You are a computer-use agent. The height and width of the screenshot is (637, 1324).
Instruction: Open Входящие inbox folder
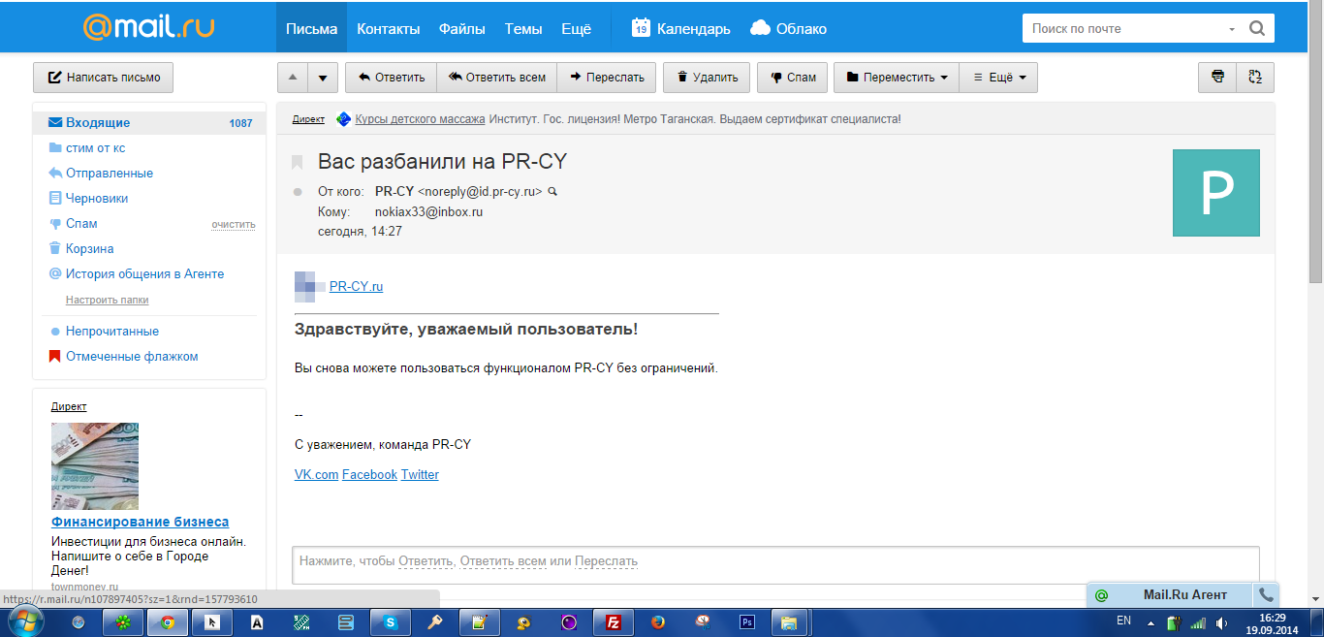tap(149, 123)
